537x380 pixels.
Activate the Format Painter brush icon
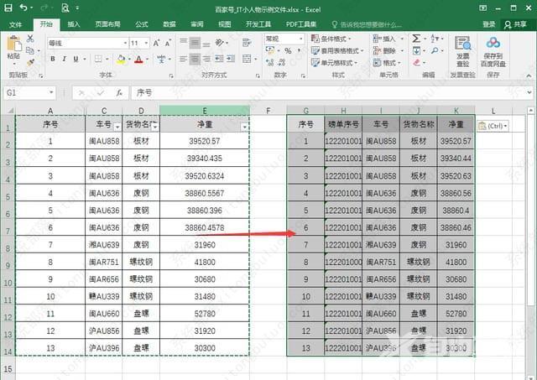pyautogui.click(x=30, y=62)
